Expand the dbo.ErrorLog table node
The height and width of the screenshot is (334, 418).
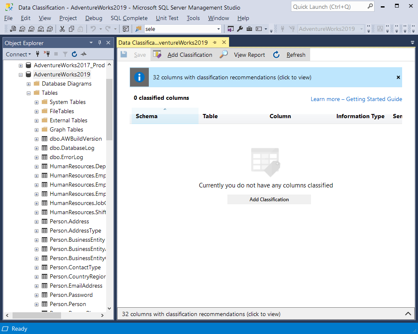click(36, 157)
